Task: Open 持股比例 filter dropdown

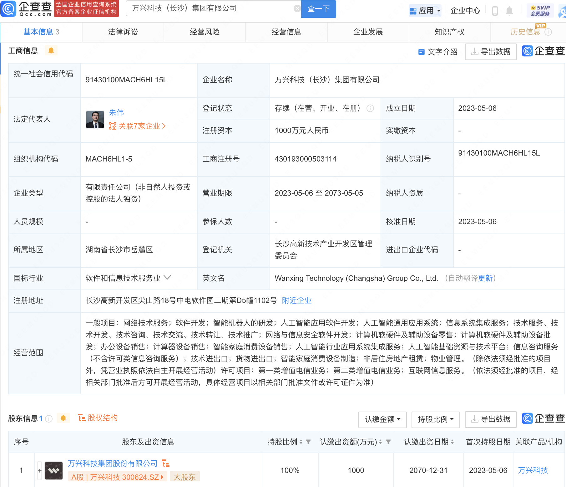Action: click(436, 419)
